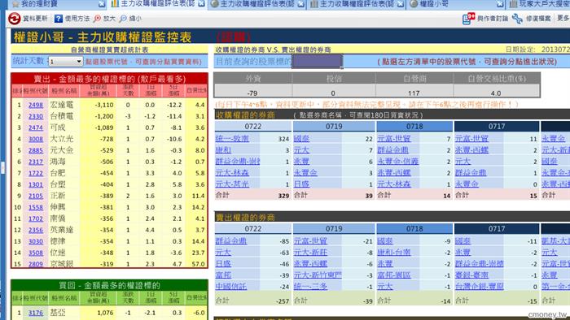
Task: Open stock code 2317 鴻海
Action: (x=36, y=162)
